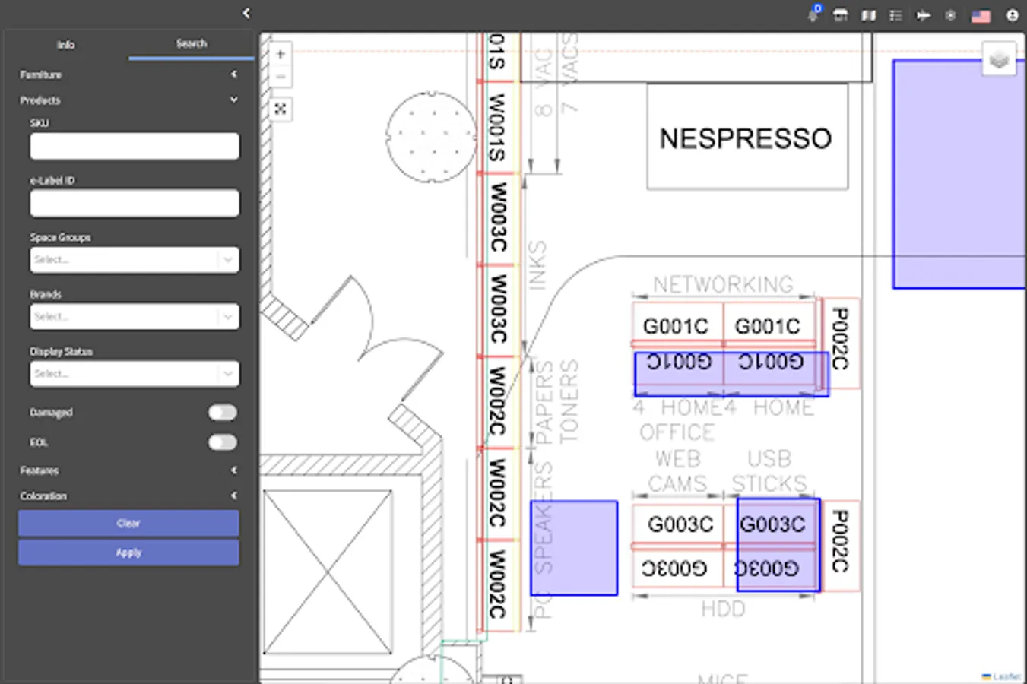Open the Brands dropdown
Image resolution: width=1027 pixels, height=684 pixels.
click(135, 317)
